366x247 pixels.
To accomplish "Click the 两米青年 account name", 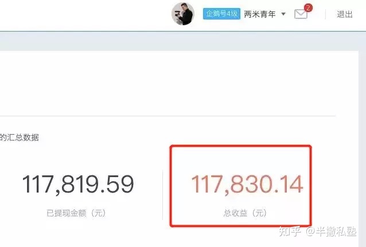I will click(260, 14).
